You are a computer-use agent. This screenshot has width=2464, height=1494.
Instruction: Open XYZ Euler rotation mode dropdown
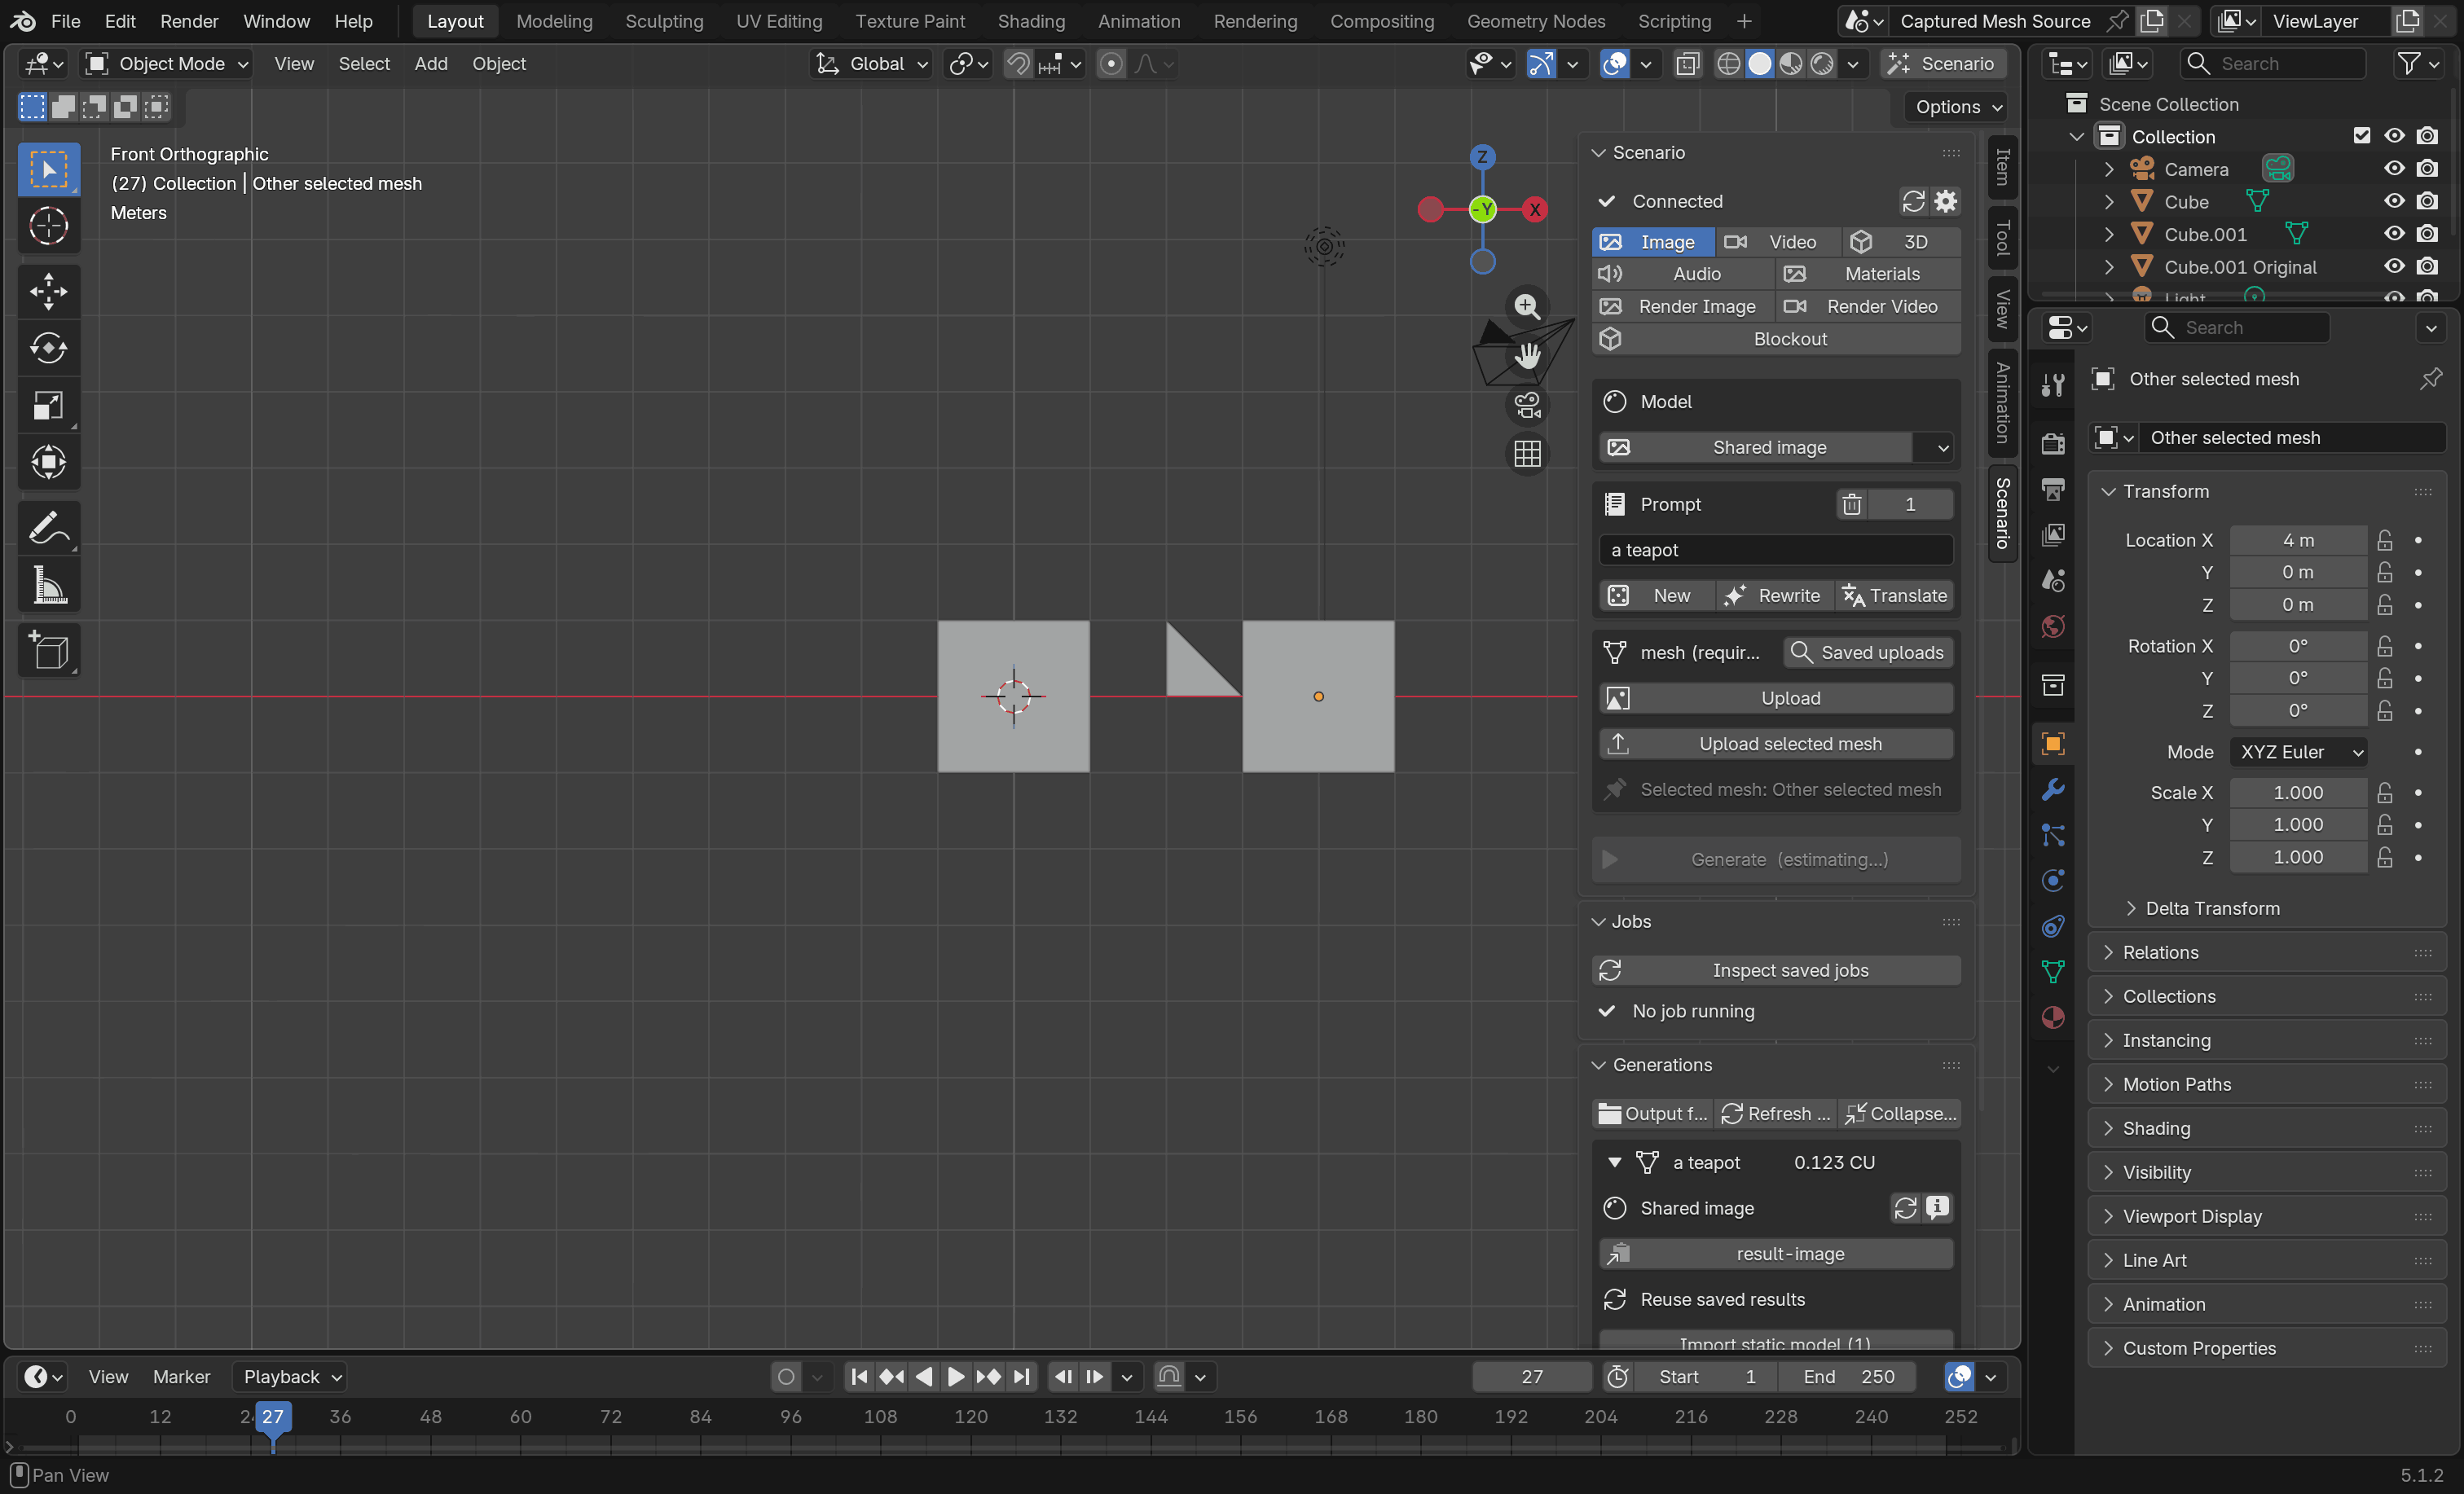(x=2298, y=752)
